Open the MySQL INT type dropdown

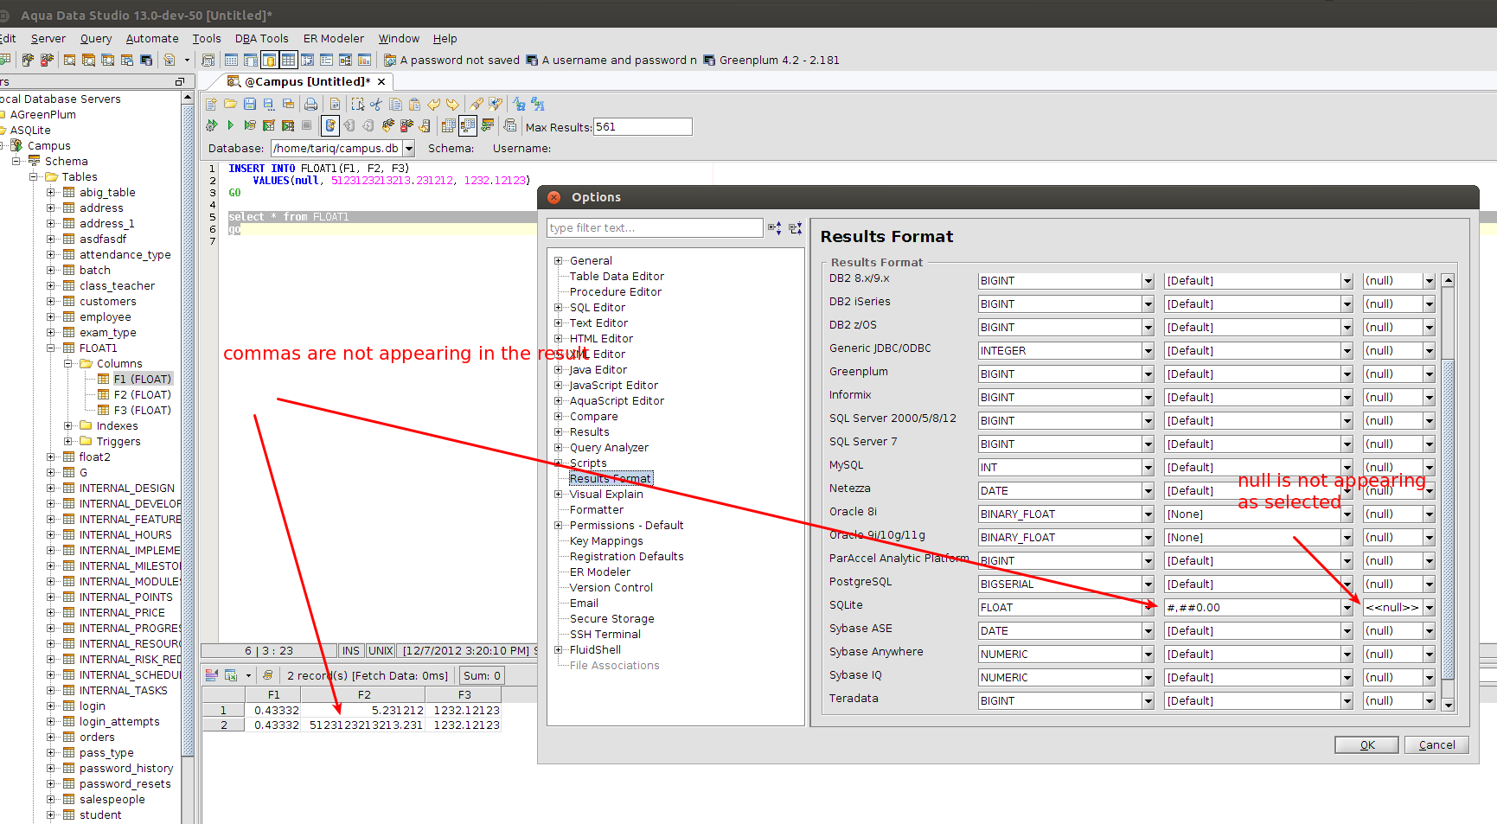(1148, 468)
